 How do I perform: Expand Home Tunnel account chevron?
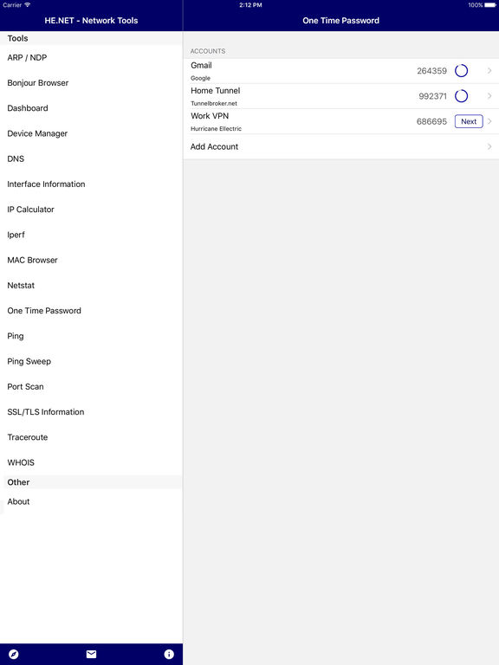pos(489,96)
